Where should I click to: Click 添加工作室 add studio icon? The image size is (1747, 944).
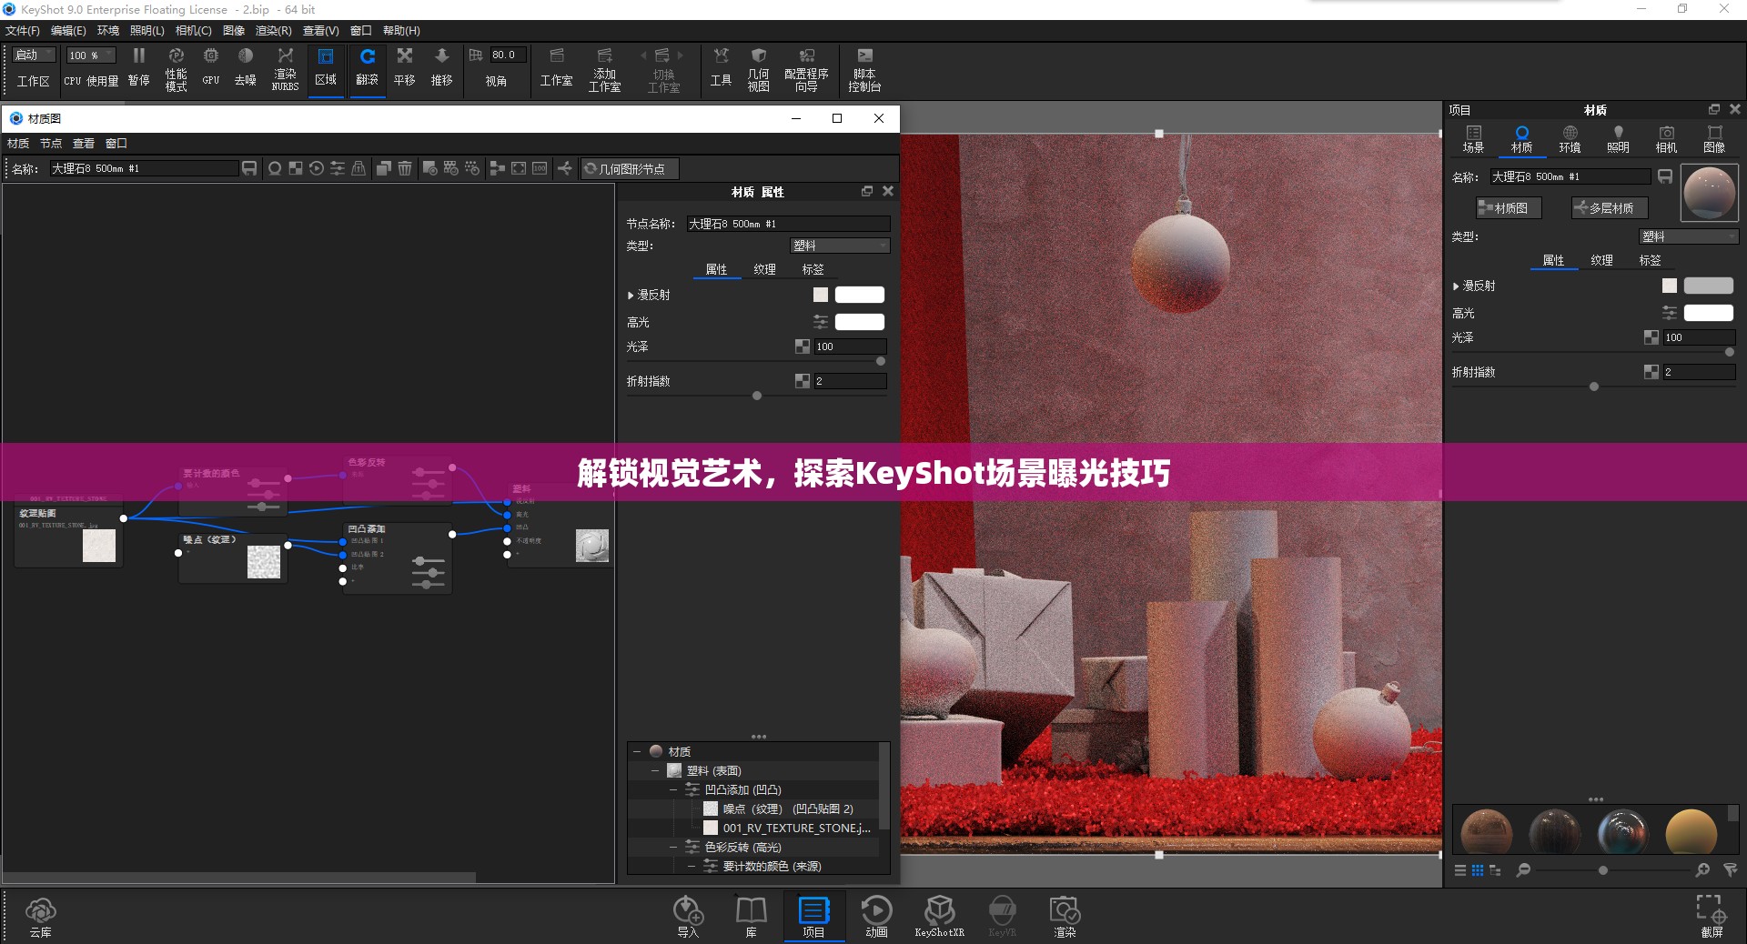(x=604, y=69)
